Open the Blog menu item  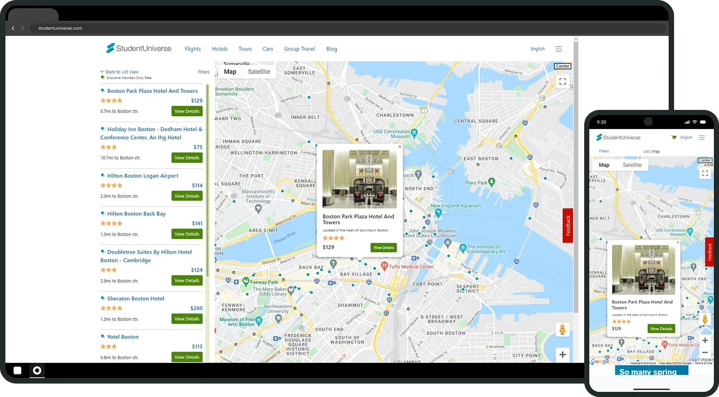tap(331, 49)
